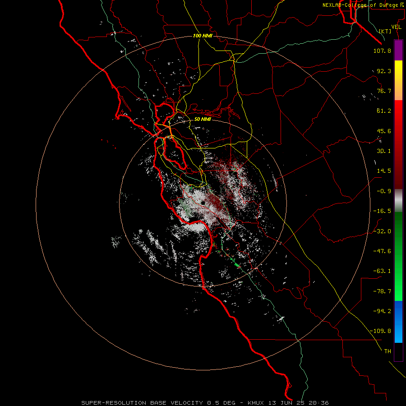Screen dimensions: 406x406
Task: Click the -94.2 velocity scale value
Action: [382, 311]
